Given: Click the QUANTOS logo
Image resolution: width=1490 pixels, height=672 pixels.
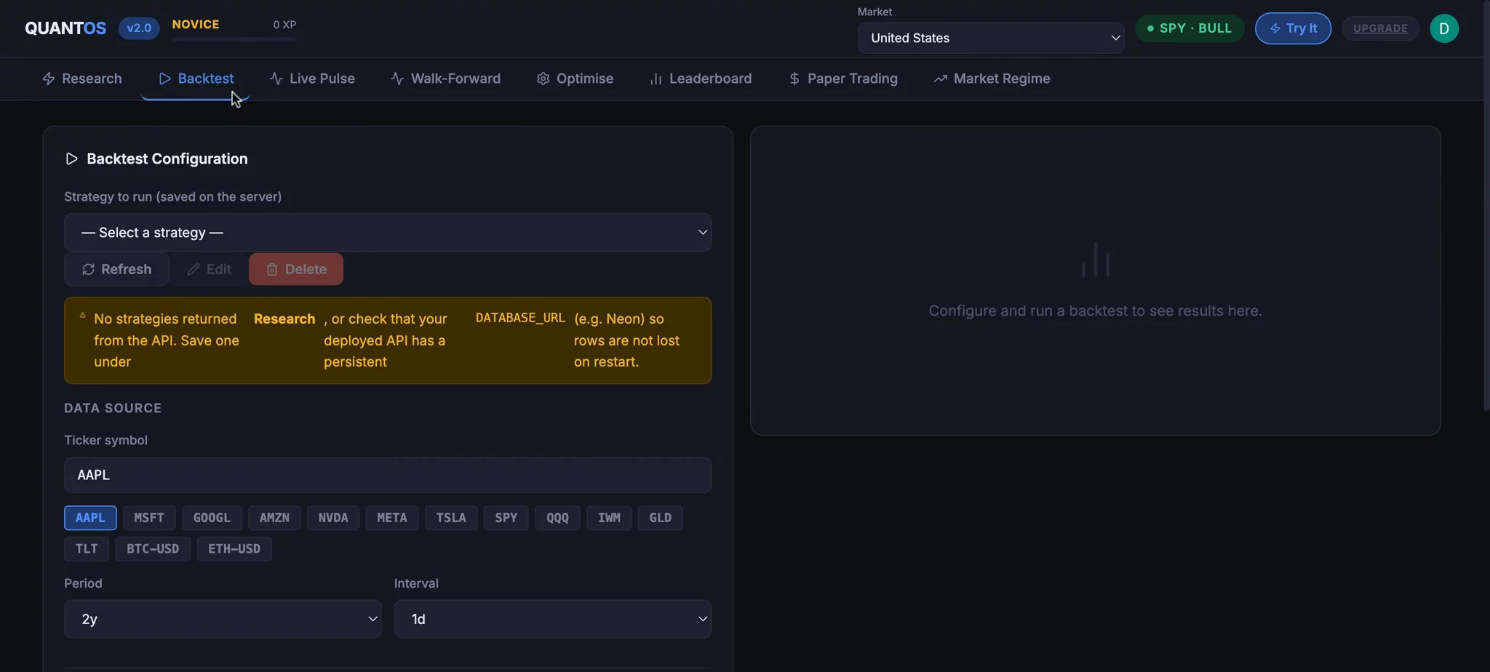Looking at the screenshot, I should pyautogui.click(x=65, y=28).
